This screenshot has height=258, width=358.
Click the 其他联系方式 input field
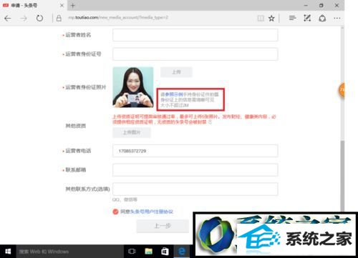[195, 189]
